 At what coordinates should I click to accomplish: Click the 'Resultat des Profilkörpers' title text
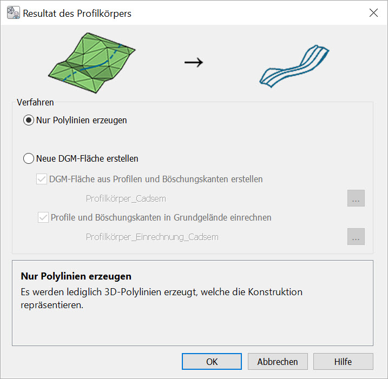(77, 13)
